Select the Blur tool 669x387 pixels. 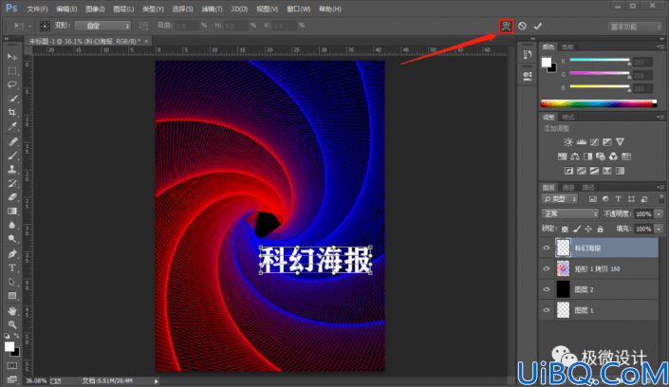coord(12,225)
